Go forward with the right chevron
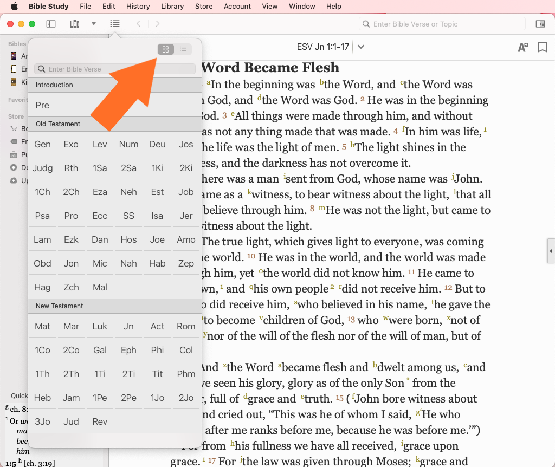Viewport: 555px width, 467px height. pos(158,24)
